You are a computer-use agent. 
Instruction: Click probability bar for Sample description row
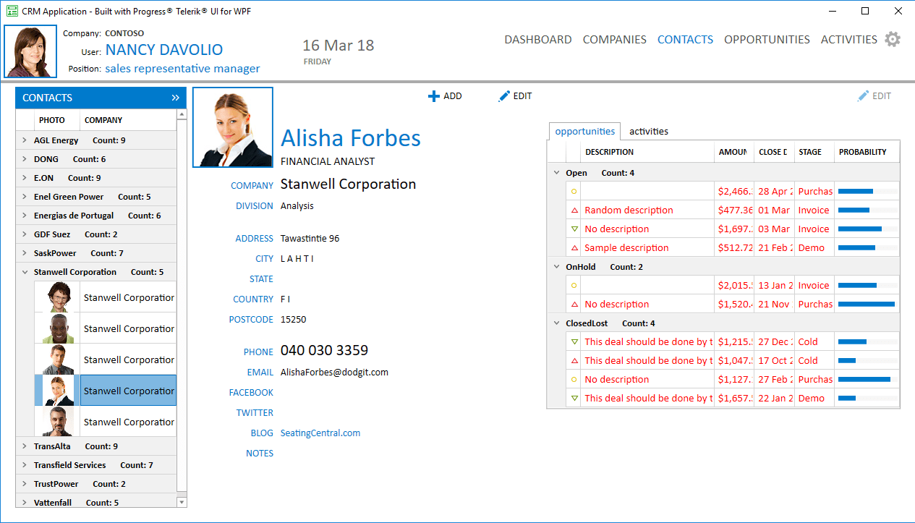point(867,248)
